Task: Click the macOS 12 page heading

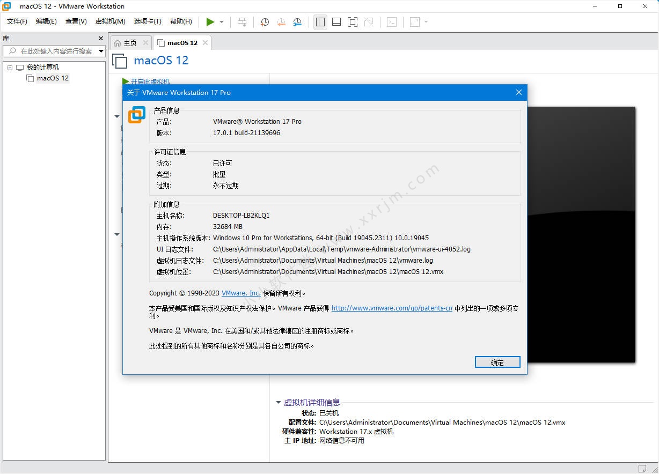Action: pos(161,60)
